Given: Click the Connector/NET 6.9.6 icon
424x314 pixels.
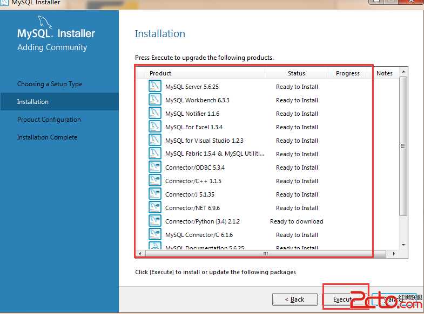Looking at the screenshot, I should pyautogui.click(x=154, y=207).
